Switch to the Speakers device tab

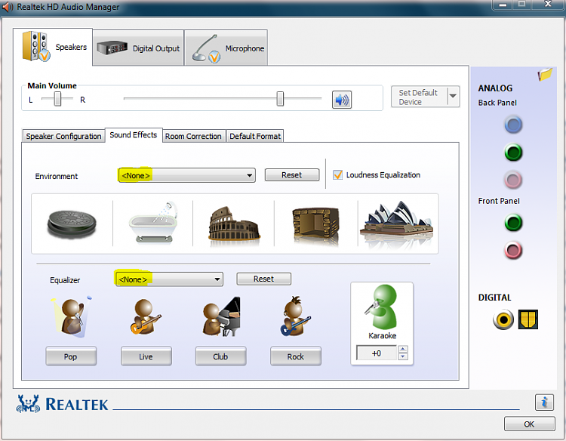pyautogui.click(x=53, y=47)
